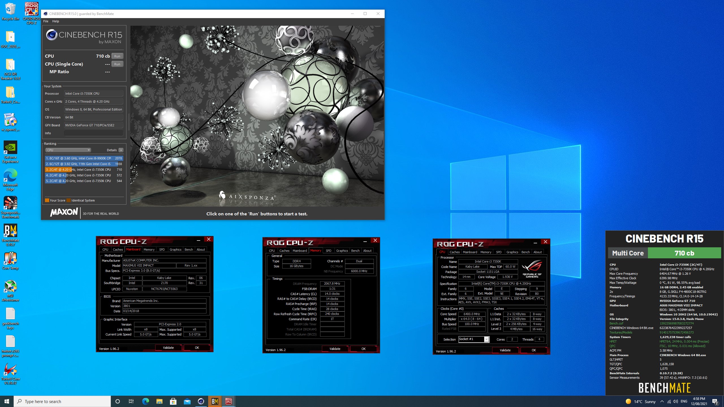Open File Explorer from the taskbar
This screenshot has height=407, width=724.
pyautogui.click(x=159, y=401)
